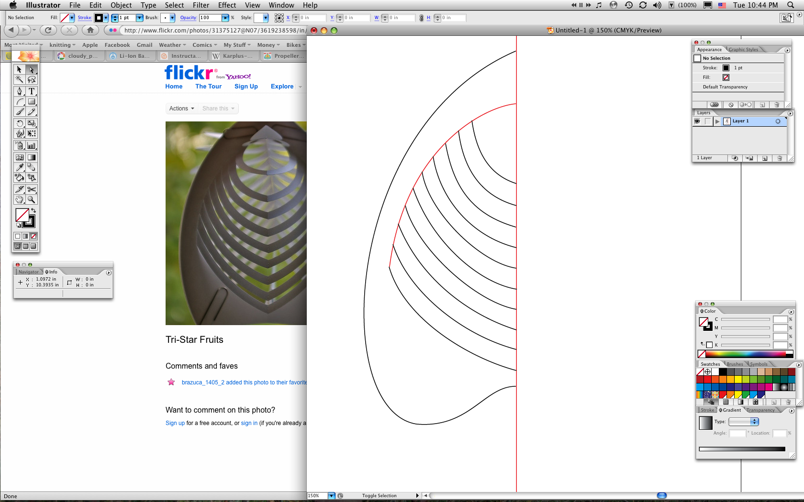Select the Type tool
The height and width of the screenshot is (502, 804).
point(31,91)
